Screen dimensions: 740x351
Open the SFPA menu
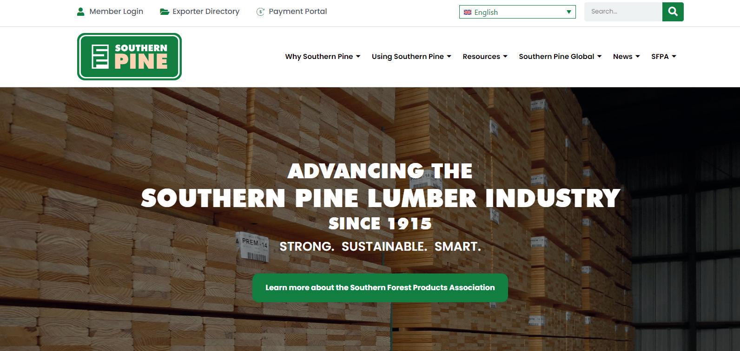(663, 57)
